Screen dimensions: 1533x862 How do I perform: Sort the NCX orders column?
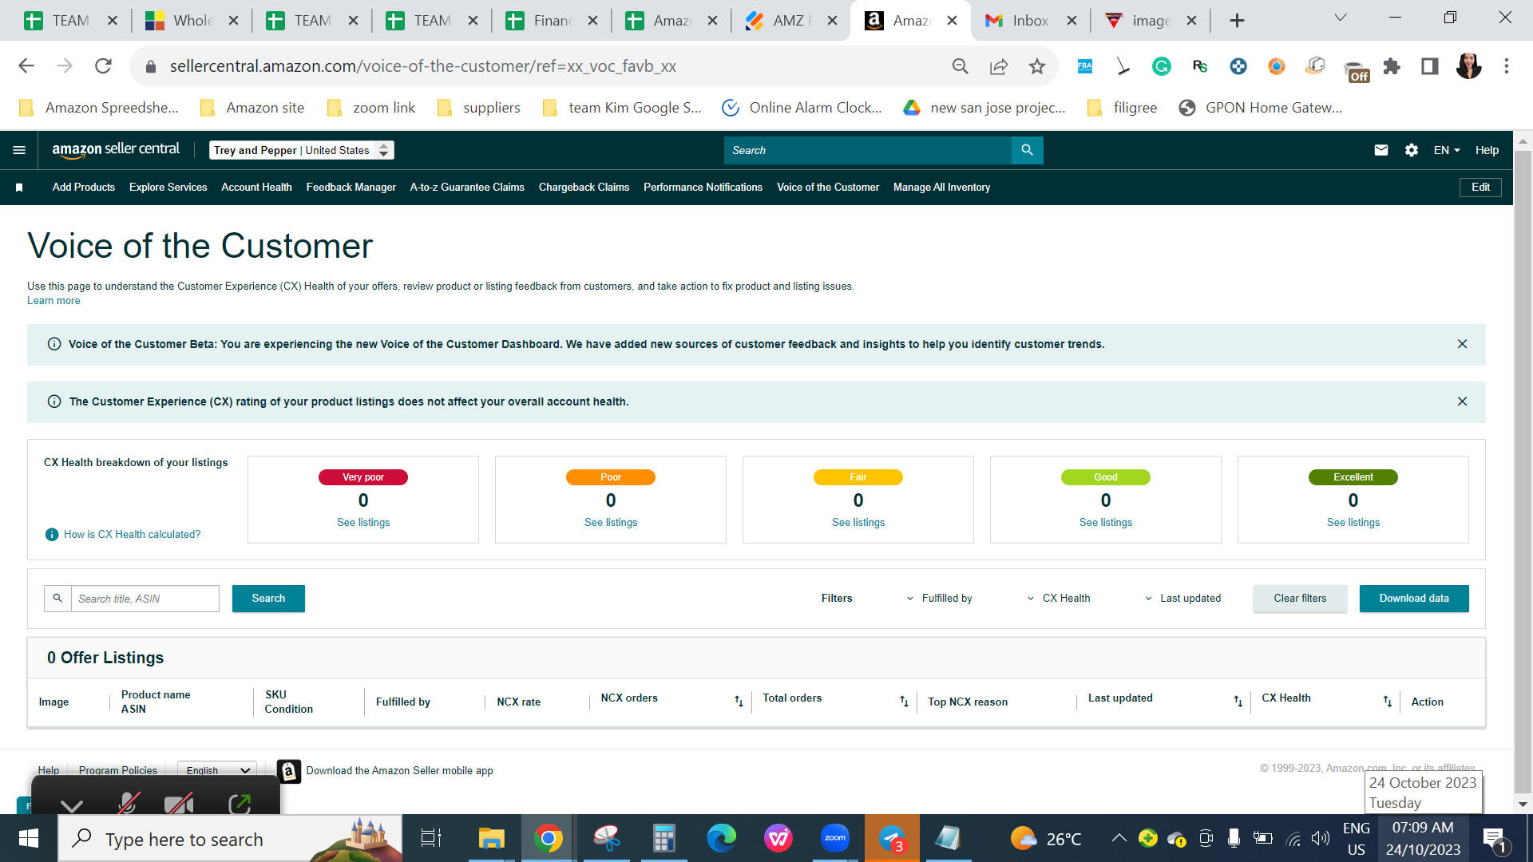(x=739, y=701)
